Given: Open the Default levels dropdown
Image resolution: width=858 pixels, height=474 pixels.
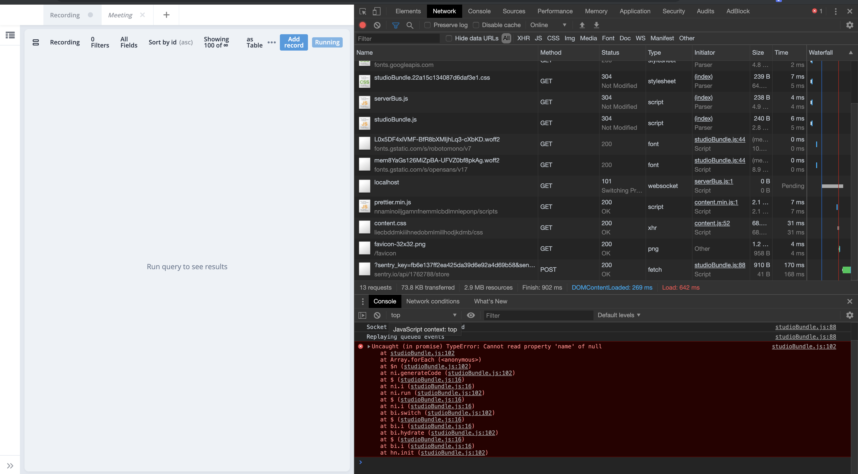Looking at the screenshot, I should (x=618, y=315).
